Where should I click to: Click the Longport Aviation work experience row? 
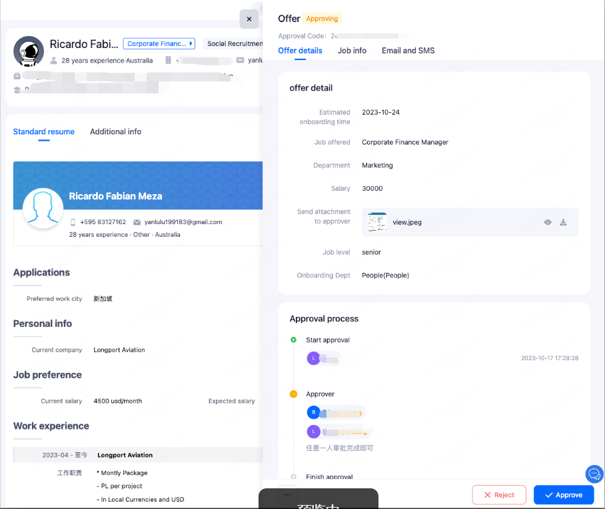[138, 455]
